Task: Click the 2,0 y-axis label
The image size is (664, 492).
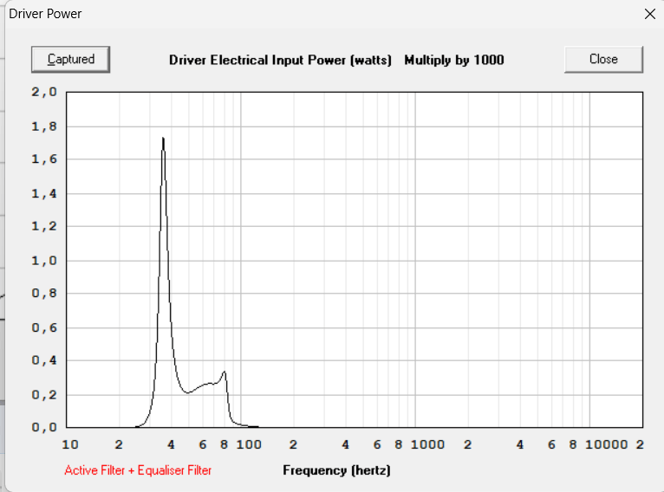Action: [44, 92]
